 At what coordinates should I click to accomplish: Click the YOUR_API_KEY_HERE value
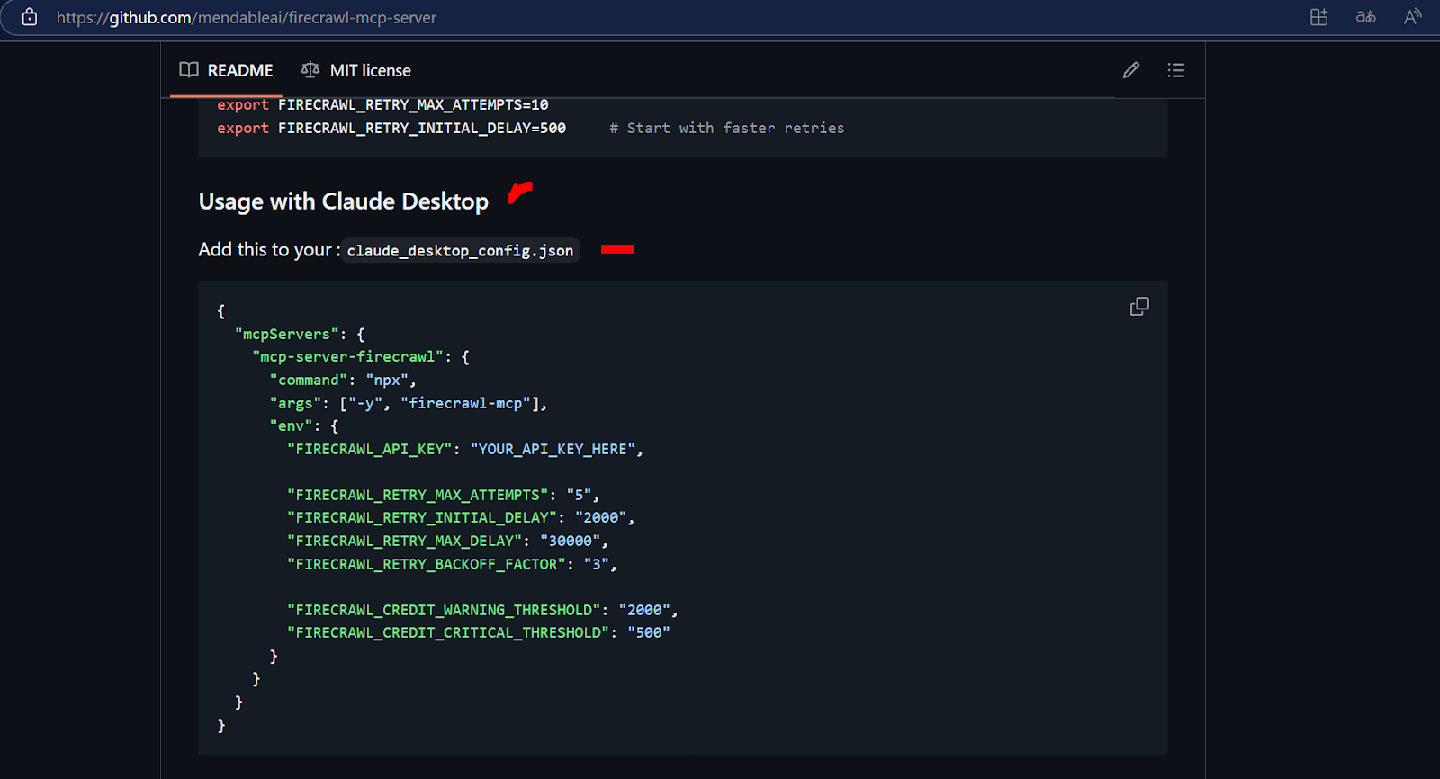pos(553,449)
